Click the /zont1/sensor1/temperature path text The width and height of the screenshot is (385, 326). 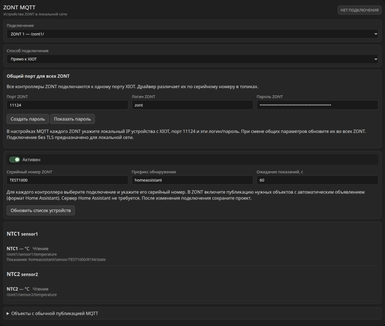(x=32, y=254)
